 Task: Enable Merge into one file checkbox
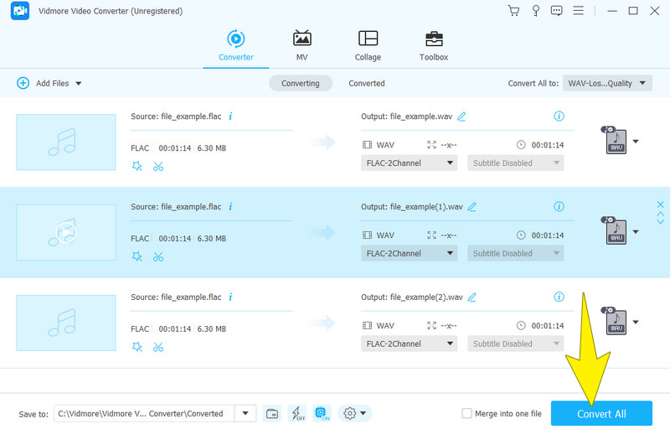point(467,413)
